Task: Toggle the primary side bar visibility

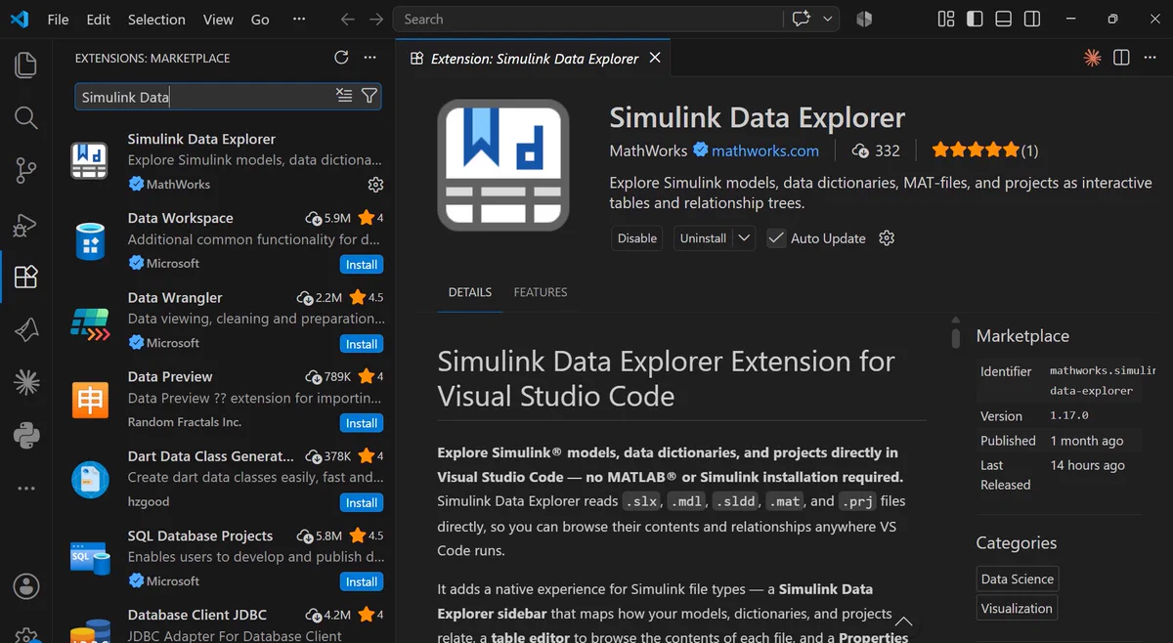Action: point(975,19)
